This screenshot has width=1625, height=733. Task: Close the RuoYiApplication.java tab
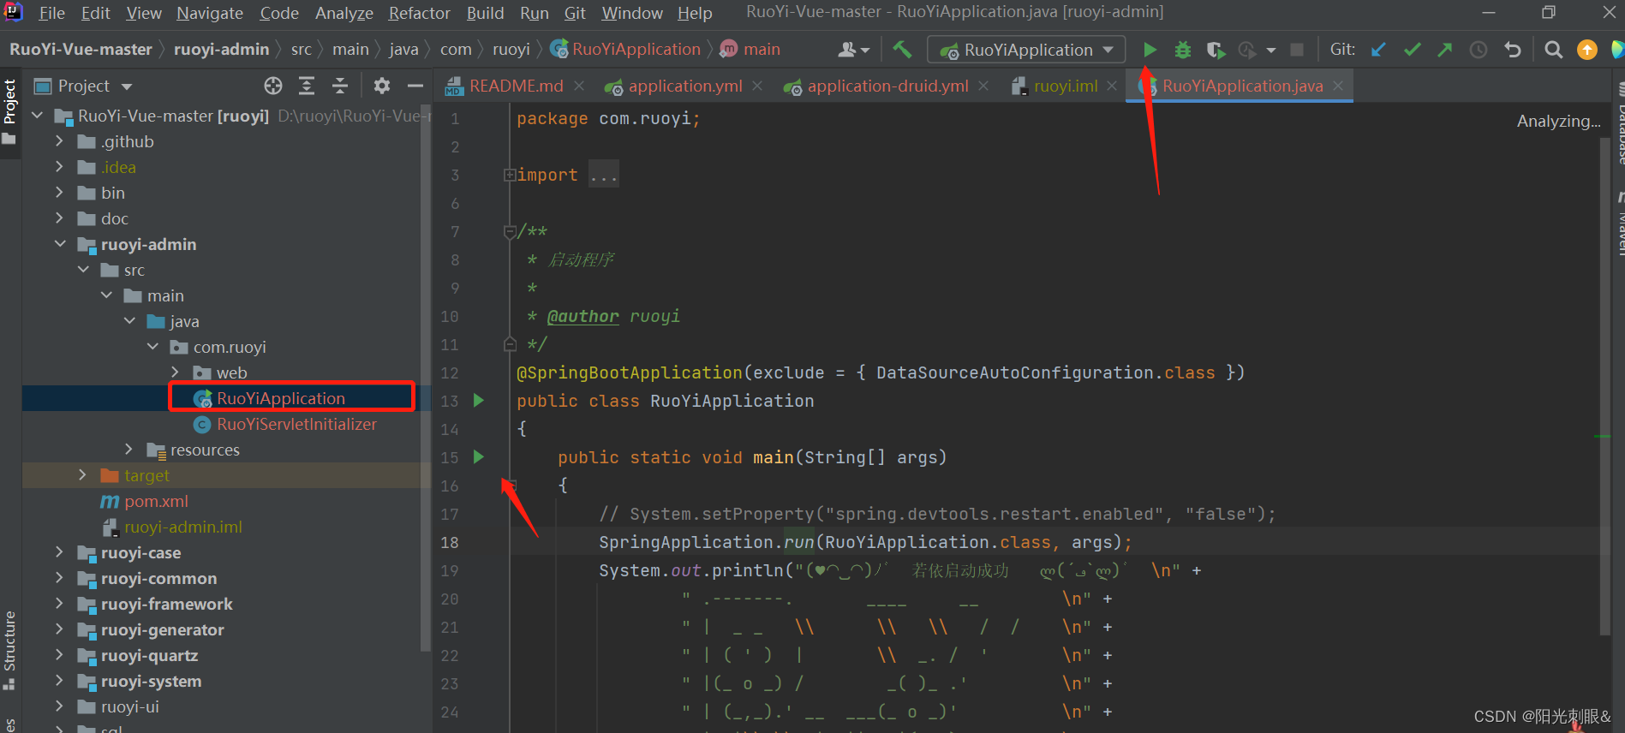pos(1338,86)
